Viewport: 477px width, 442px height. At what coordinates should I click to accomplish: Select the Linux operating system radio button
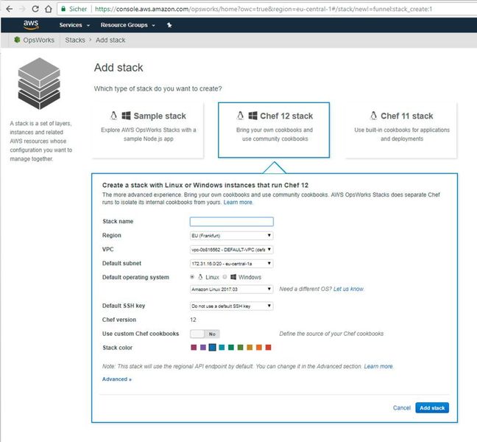192,277
